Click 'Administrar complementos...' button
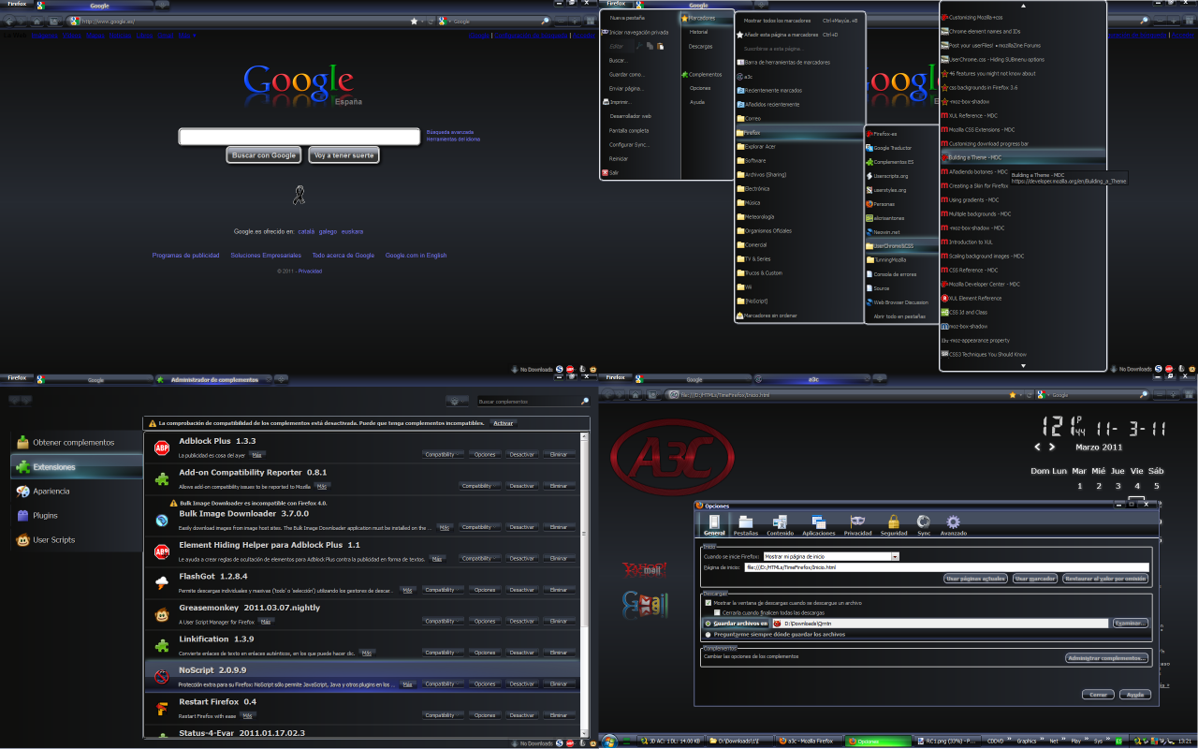 1107,658
